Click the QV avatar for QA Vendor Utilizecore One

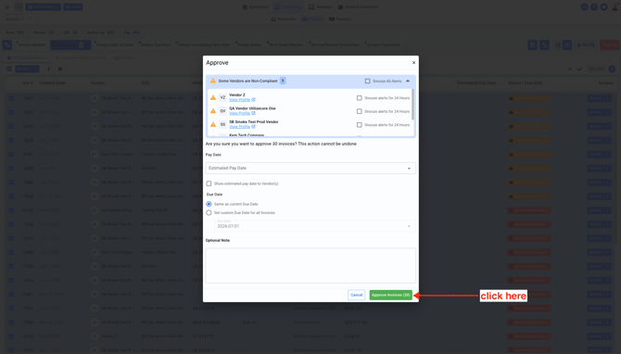(x=222, y=111)
